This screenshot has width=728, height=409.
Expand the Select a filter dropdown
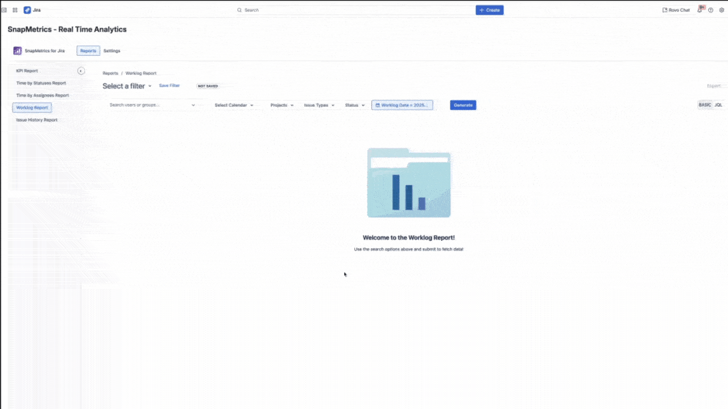click(127, 86)
